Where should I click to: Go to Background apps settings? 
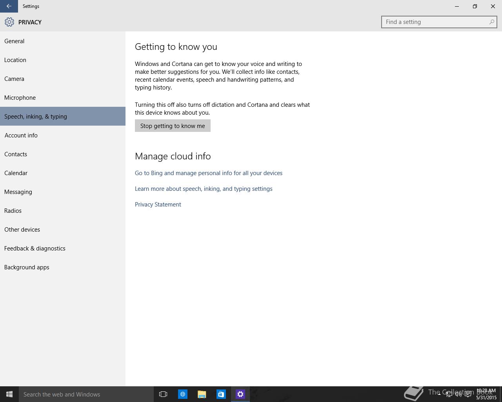(x=63, y=267)
